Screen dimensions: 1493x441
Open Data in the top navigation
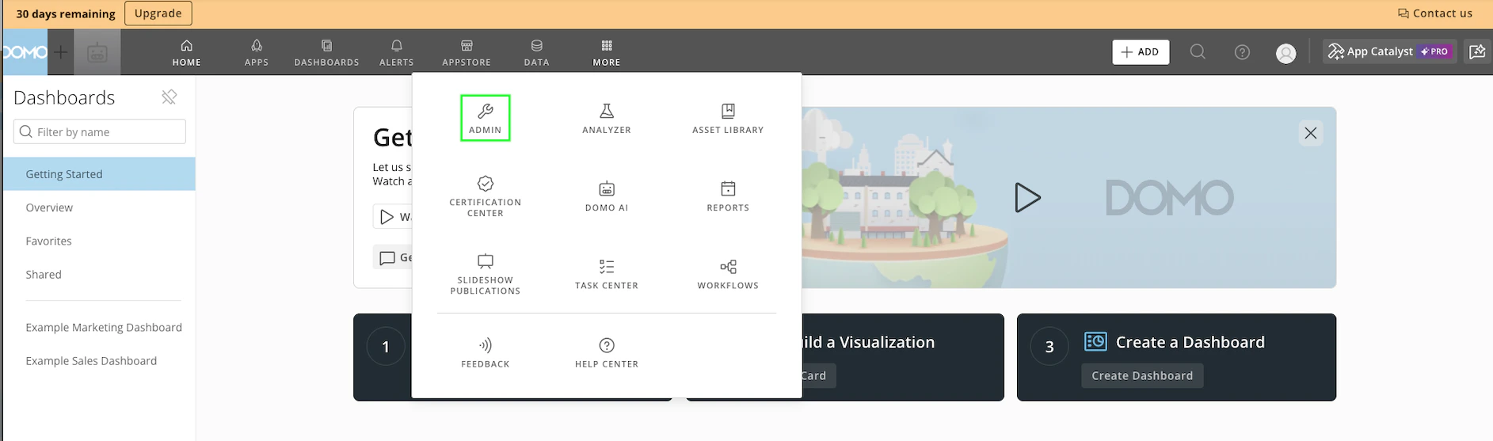pos(536,52)
